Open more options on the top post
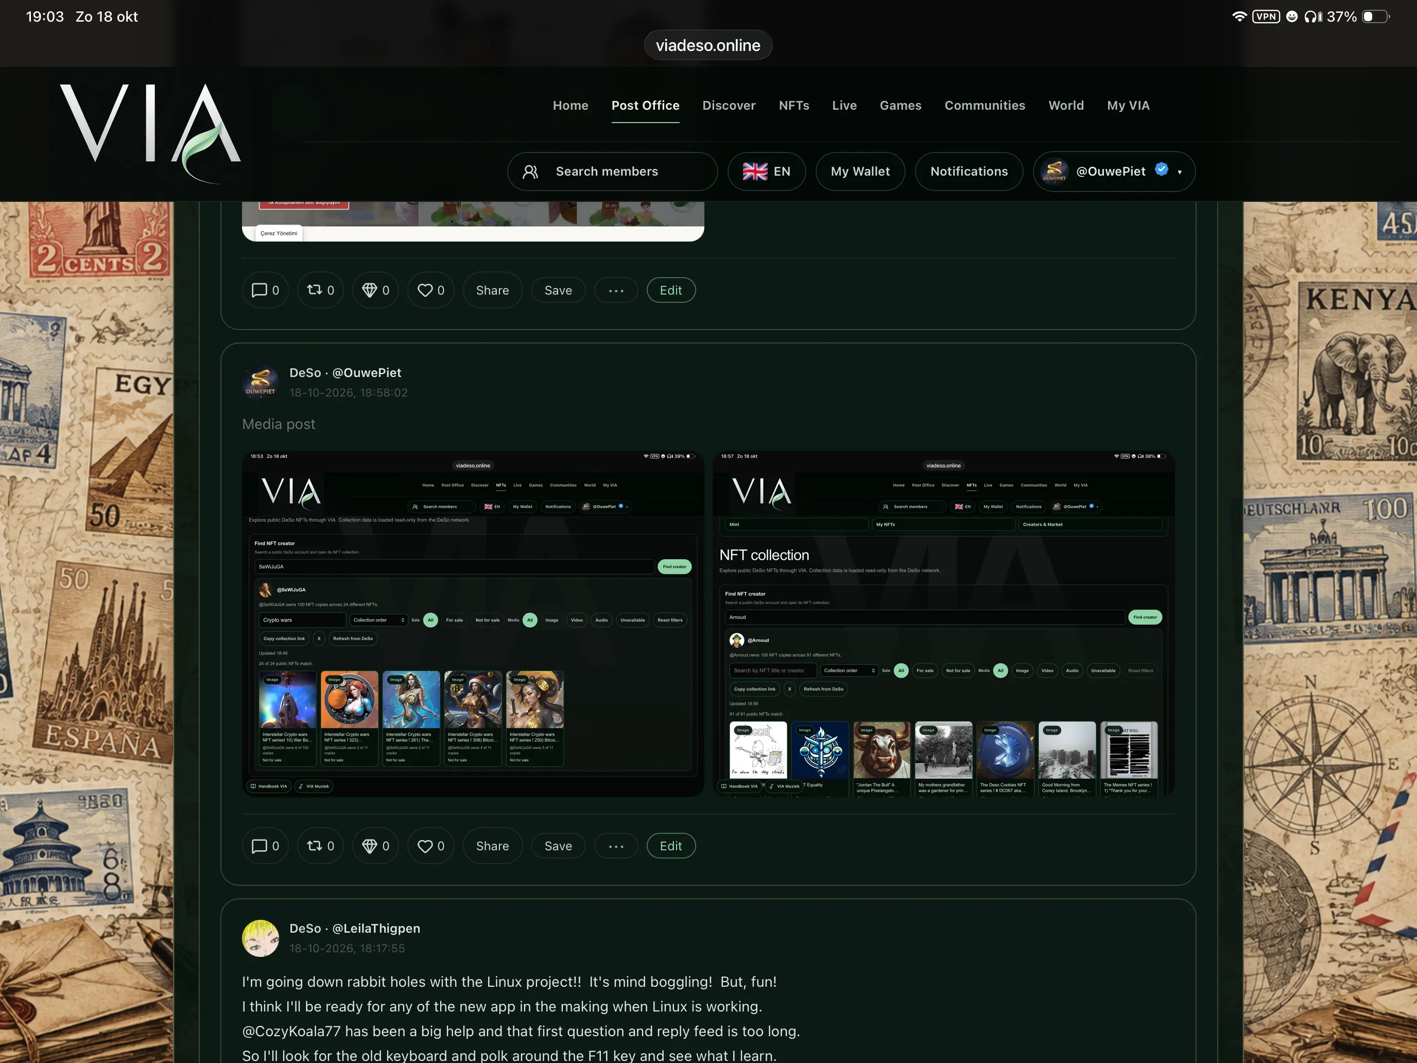The width and height of the screenshot is (1417, 1063). click(616, 290)
